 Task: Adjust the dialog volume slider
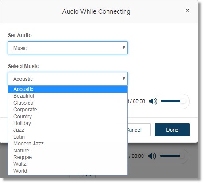(173, 101)
